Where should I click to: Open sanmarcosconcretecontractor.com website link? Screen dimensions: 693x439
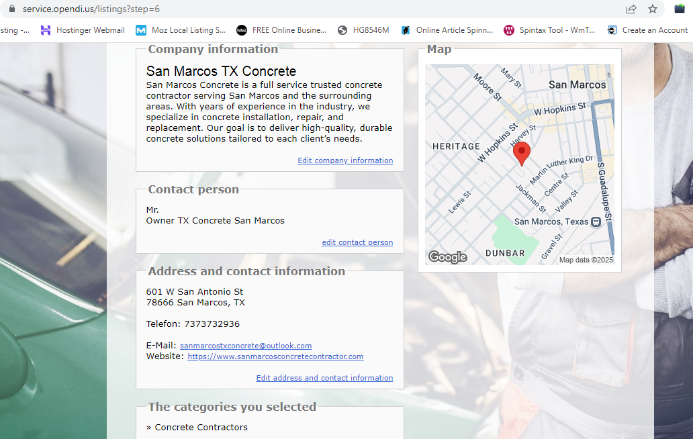[x=275, y=356]
